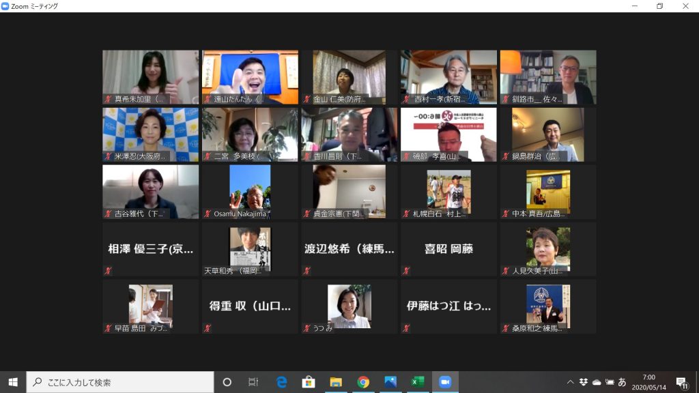The height and width of the screenshot is (393, 699).
Task: Select the 渡辺悠希 participant name tile
Action: point(349,249)
